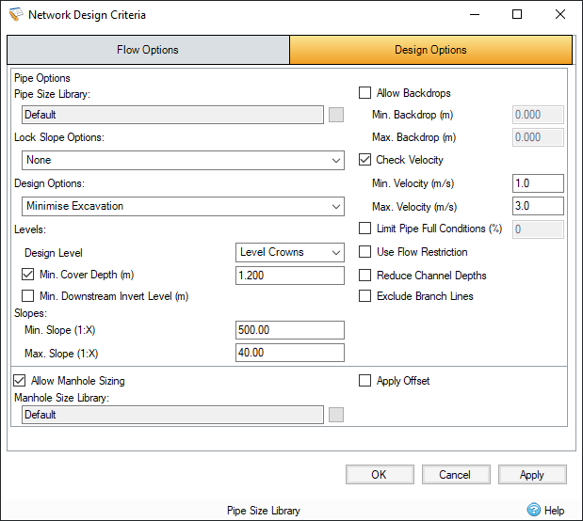
Task: Click the Apply button
Action: click(x=532, y=475)
